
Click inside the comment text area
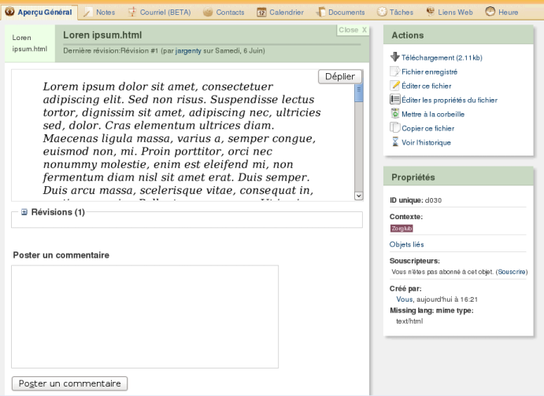[145, 316]
